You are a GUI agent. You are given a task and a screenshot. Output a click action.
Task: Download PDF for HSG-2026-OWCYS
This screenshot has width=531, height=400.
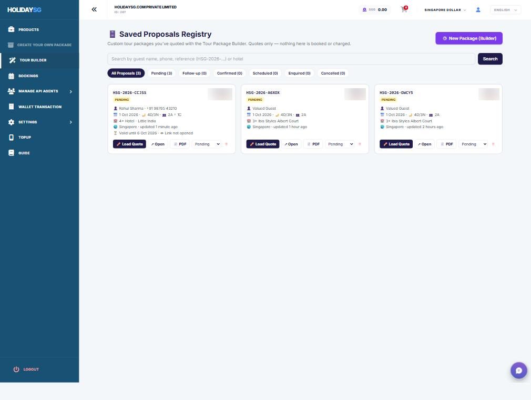(446, 144)
